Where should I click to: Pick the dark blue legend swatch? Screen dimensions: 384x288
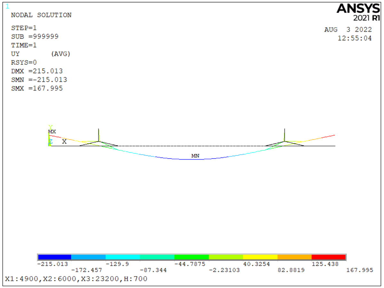[x=54, y=257]
